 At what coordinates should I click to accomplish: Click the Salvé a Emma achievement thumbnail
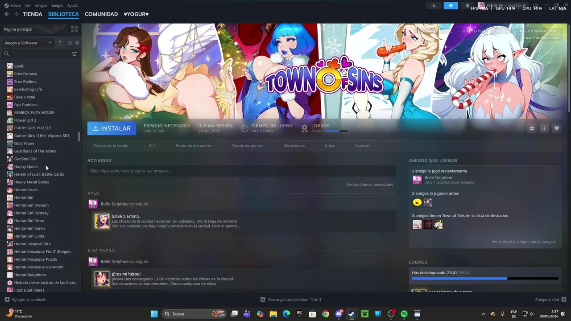(x=102, y=221)
